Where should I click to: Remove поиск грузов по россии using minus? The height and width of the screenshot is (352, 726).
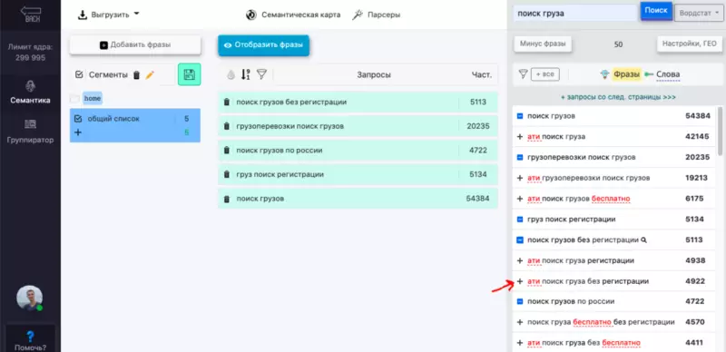(519, 301)
